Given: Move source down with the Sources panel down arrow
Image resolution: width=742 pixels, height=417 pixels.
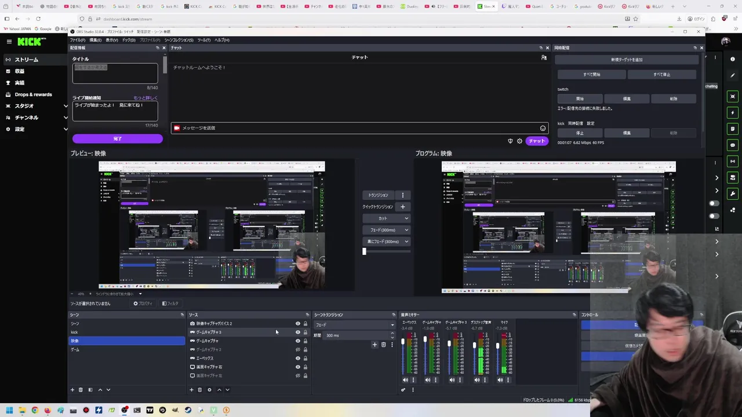Looking at the screenshot, I should click(x=227, y=390).
